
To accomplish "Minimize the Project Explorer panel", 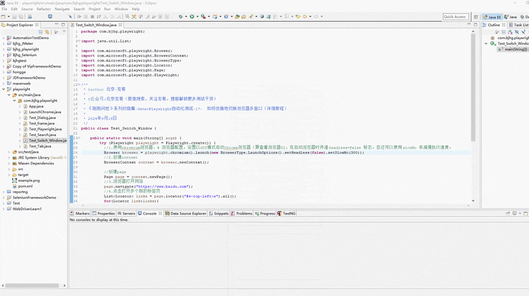I will (57, 24).
